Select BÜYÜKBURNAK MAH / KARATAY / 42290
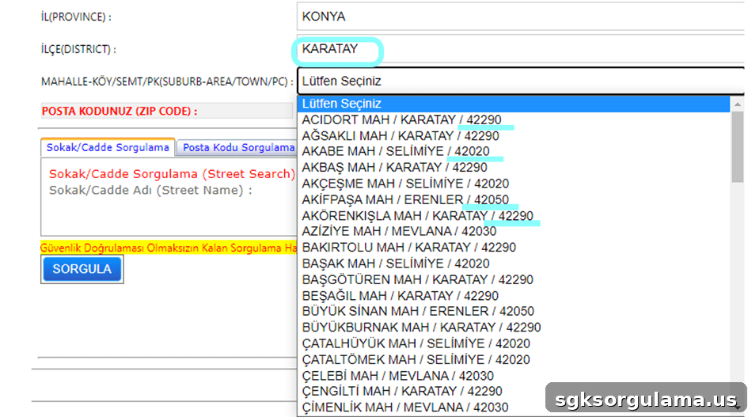Image resolution: width=748 pixels, height=417 pixels. pos(514,328)
